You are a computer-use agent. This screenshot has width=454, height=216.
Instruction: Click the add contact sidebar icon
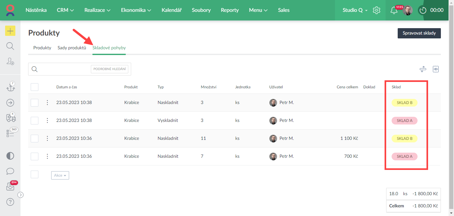(x=10, y=61)
